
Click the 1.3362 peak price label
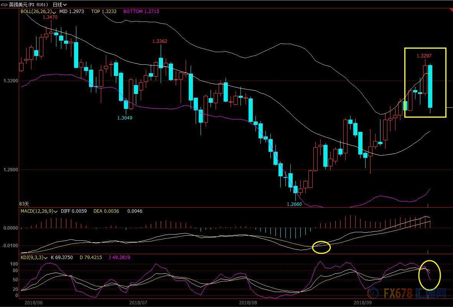coord(160,41)
